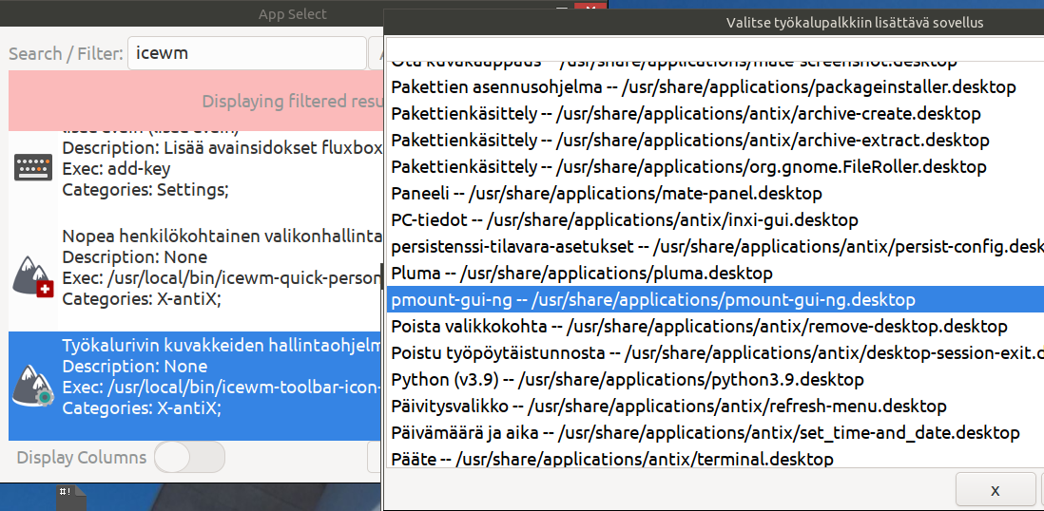Click Valitse työkalupalkkiin lisättävä sovellus title bar

[x=854, y=23]
